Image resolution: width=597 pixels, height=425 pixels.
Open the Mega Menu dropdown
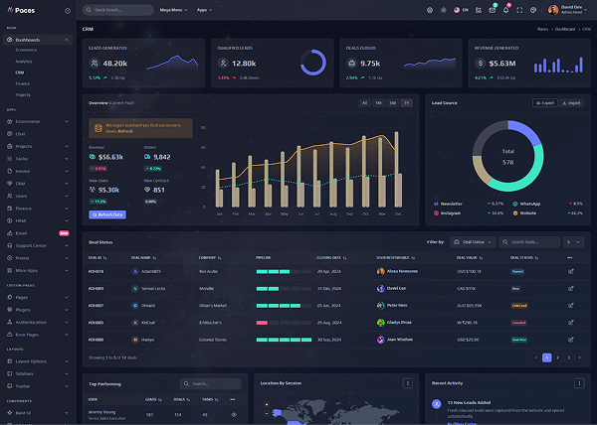[x=174, y=10]
